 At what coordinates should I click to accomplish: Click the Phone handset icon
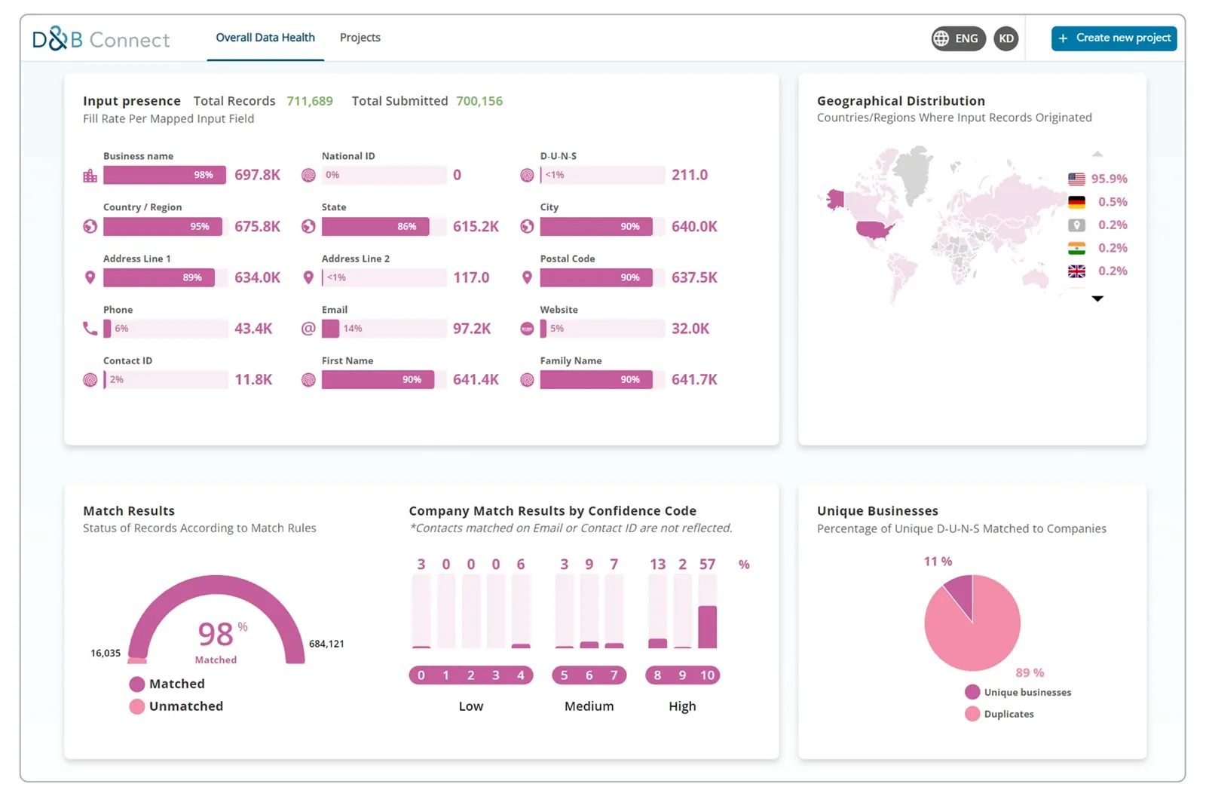pos(90,329)
